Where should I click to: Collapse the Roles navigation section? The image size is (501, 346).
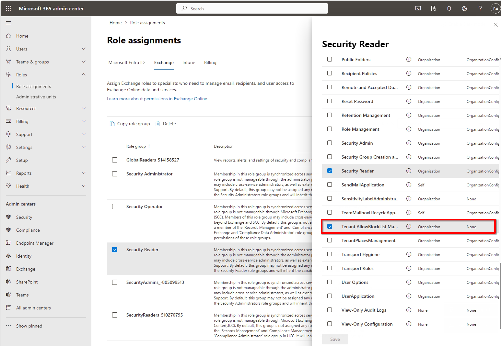(84, 75)
